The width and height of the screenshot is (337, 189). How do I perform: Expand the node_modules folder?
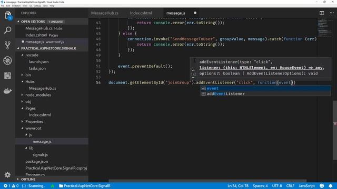[22, 94]
